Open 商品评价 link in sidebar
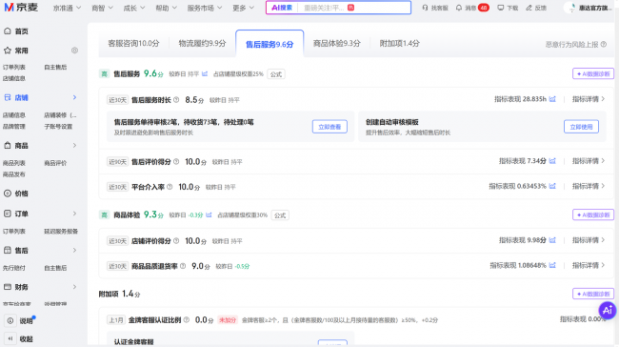Viewport: 619px width, 347px height. [x=55, y=163]
